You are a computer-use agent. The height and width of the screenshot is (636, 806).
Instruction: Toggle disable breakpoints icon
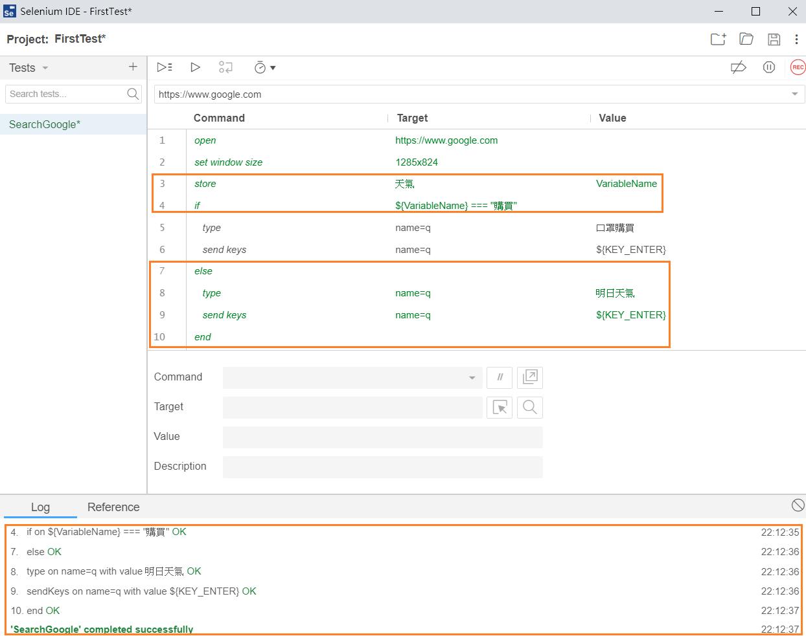click(x=738, y=67)
